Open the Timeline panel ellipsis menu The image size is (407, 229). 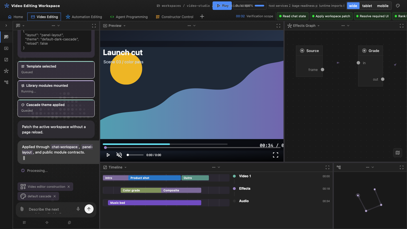tap(214, 167)
